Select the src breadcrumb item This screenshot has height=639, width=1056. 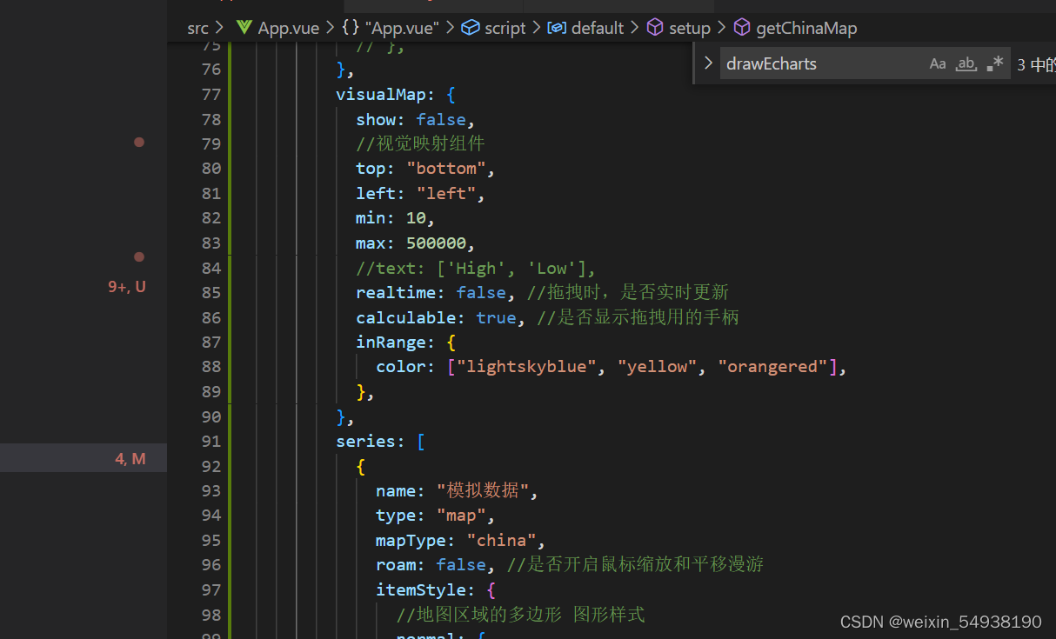point(197,27)
